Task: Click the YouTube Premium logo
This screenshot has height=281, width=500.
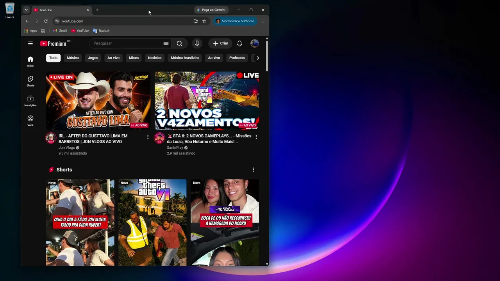Action: pyautogui.click(x=53, y=43)
